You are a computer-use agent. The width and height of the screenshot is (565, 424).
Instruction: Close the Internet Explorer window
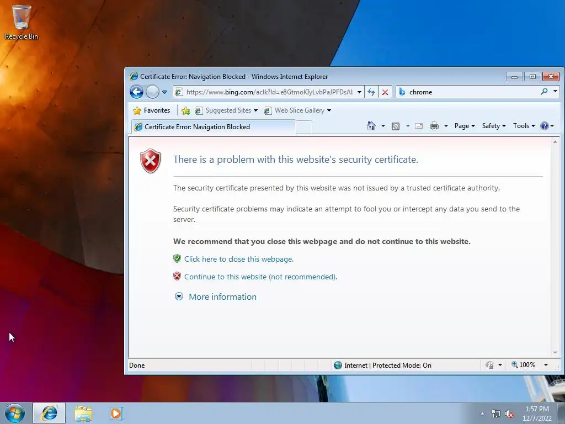551,76
